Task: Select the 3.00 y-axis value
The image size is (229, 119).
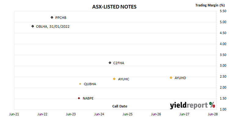Action: click(x=223, y=65)
